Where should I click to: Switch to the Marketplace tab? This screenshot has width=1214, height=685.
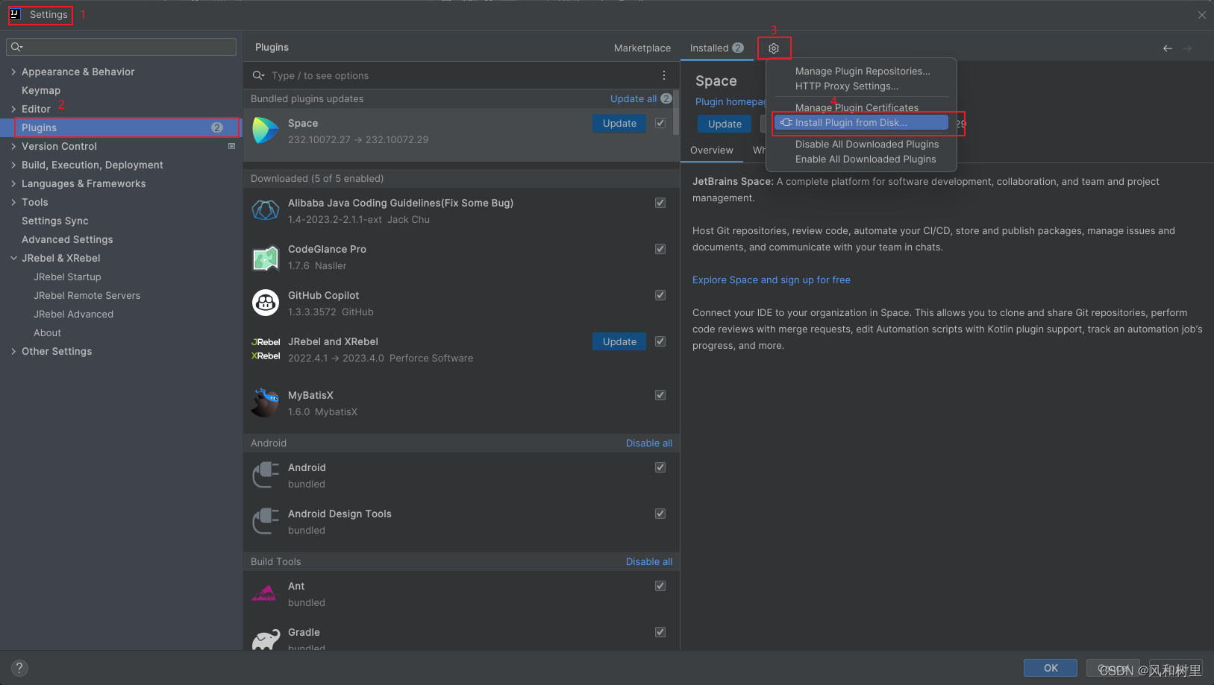tap(642, 48)
